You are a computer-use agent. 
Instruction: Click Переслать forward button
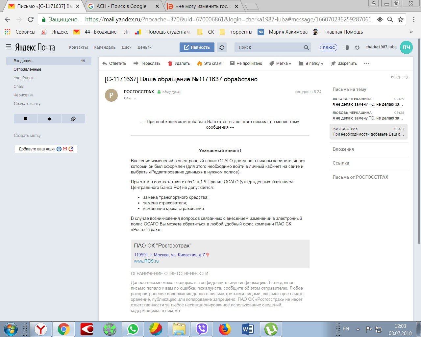(147, 64)
